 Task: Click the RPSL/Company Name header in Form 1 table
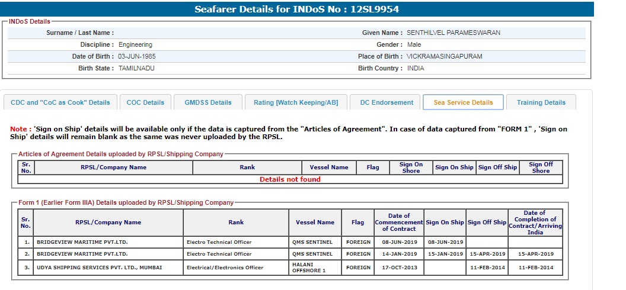108,223
